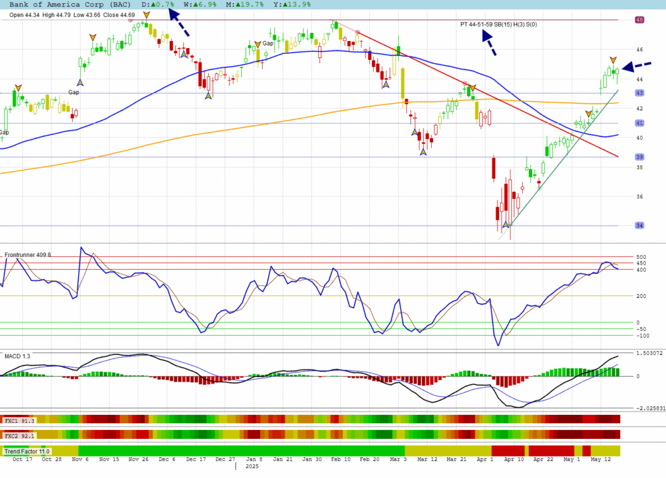Click the blue 43 price level tag
This screenshot has height=478, width=666.
[640, 92]
